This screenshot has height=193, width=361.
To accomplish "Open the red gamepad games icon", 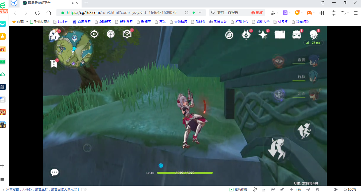I will point(309,13).
